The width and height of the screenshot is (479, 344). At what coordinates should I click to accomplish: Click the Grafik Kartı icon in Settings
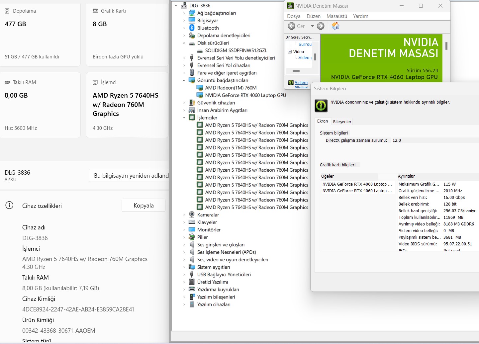coord(95,11)
